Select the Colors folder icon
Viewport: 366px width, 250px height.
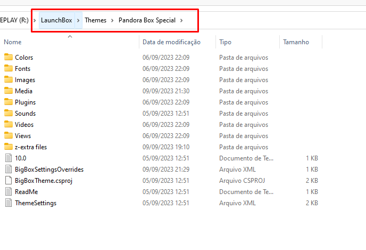point(8,57)
